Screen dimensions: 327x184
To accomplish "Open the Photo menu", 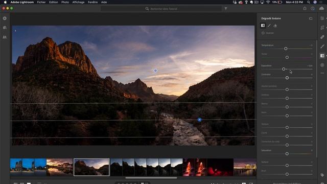I will tap(65, 2).
